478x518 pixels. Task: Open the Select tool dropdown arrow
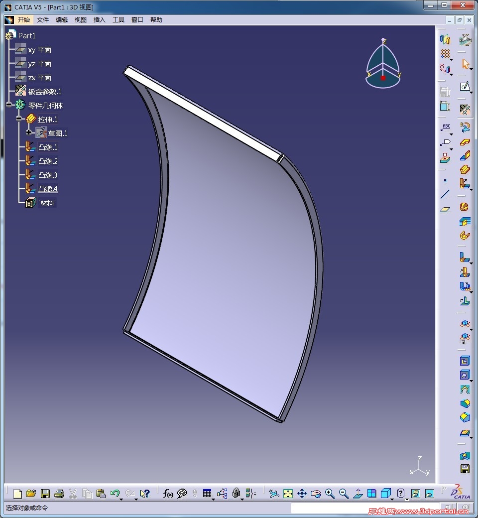pos(471,69)
